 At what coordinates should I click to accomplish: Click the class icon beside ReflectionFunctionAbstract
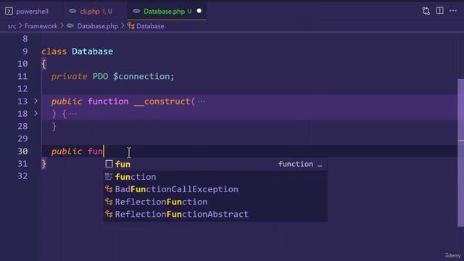coord(109,214)
